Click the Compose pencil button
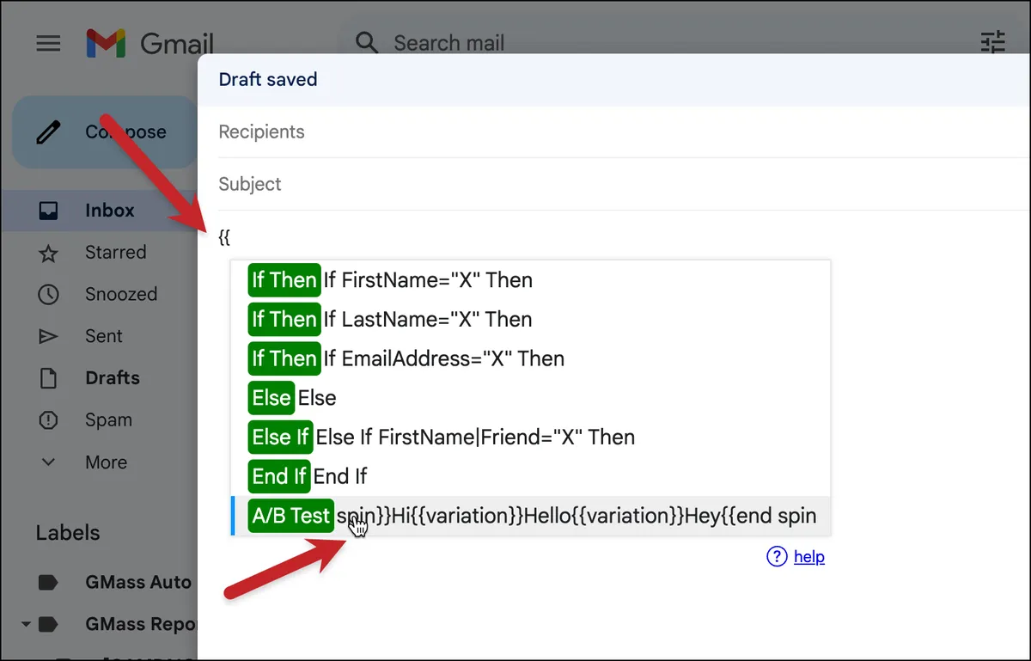This screenshot has width=1031, height=661. click(105, 132)
